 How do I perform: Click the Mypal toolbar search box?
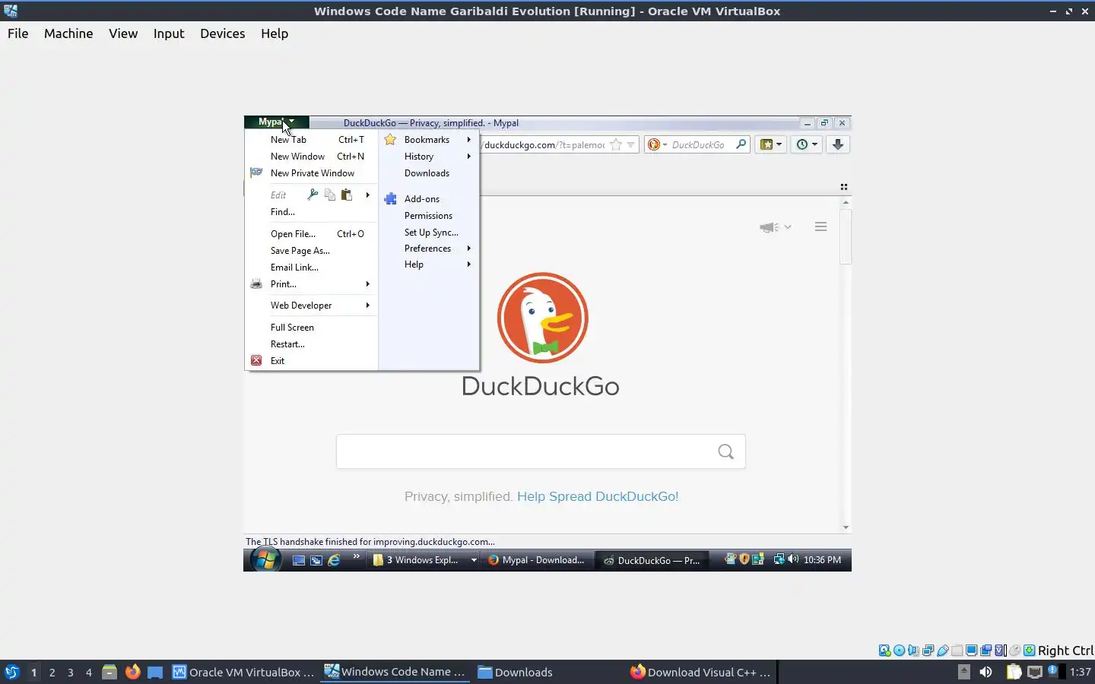[x=697, y=144]
